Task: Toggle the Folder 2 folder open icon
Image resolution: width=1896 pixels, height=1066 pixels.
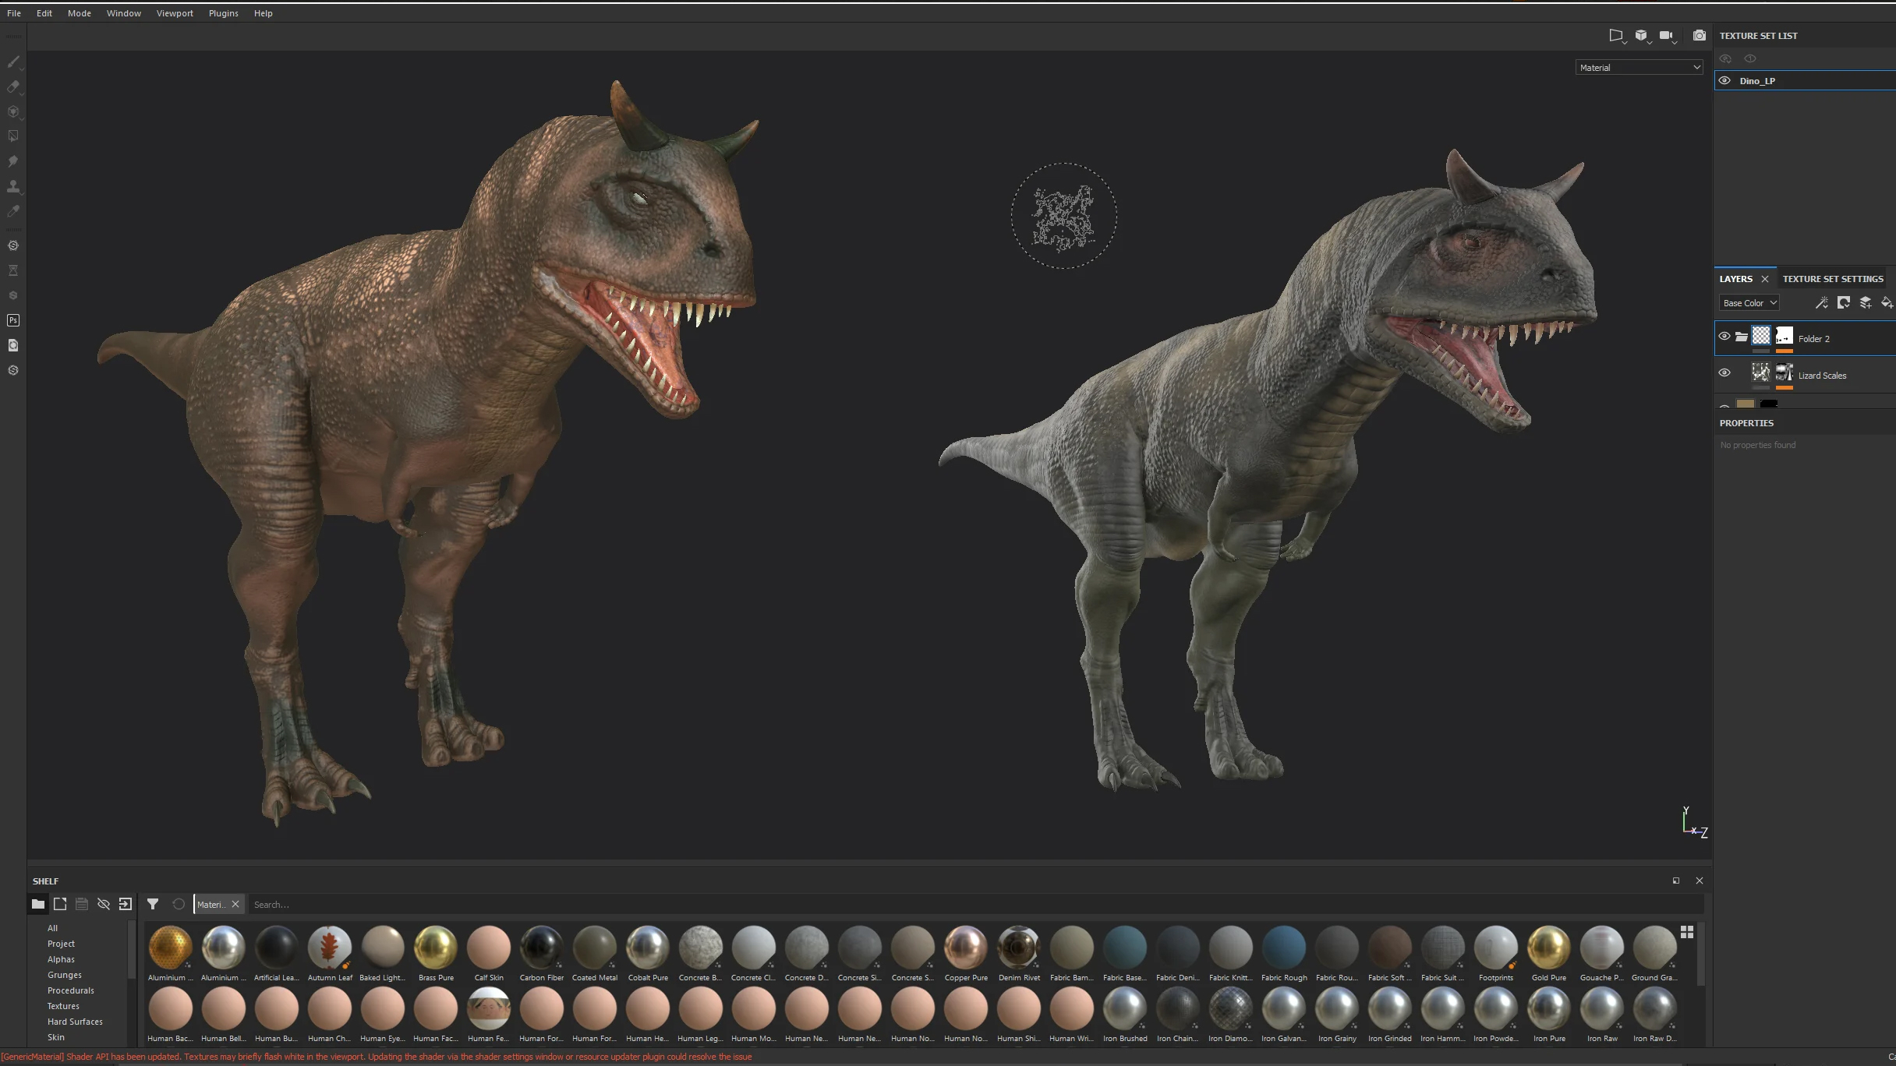Action: point(1741,337)
